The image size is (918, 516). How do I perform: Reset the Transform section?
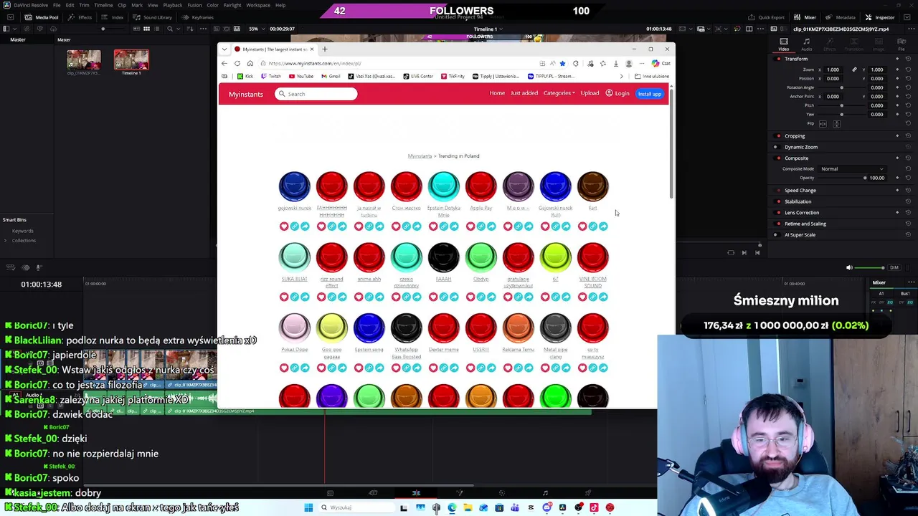(x=908, y=59)
